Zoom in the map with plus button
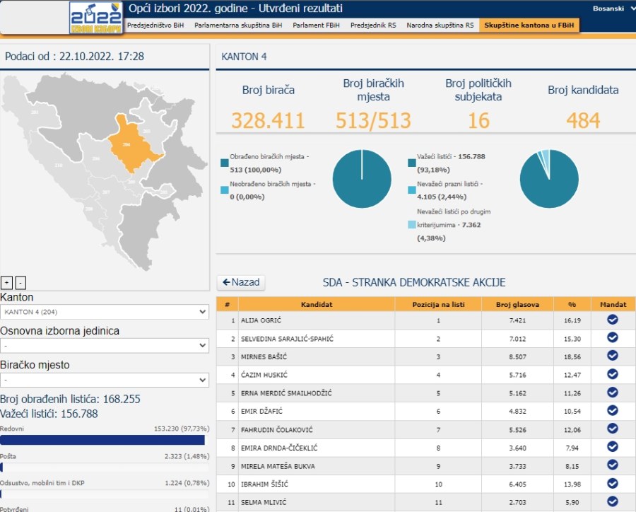The height and width of the screenshot is (512, 636). (x=7, y=283)
